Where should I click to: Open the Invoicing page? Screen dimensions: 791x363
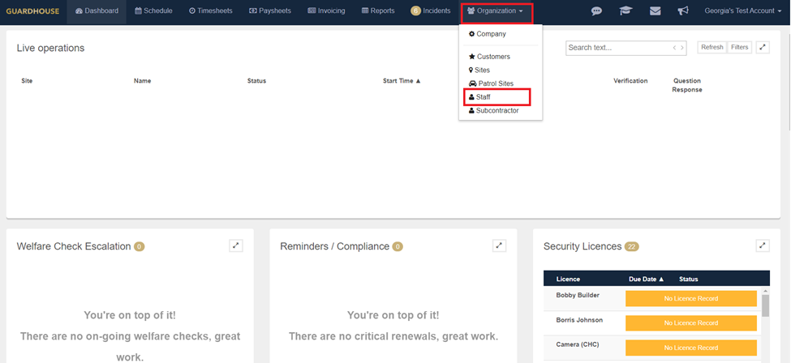(x=326, y=11)
